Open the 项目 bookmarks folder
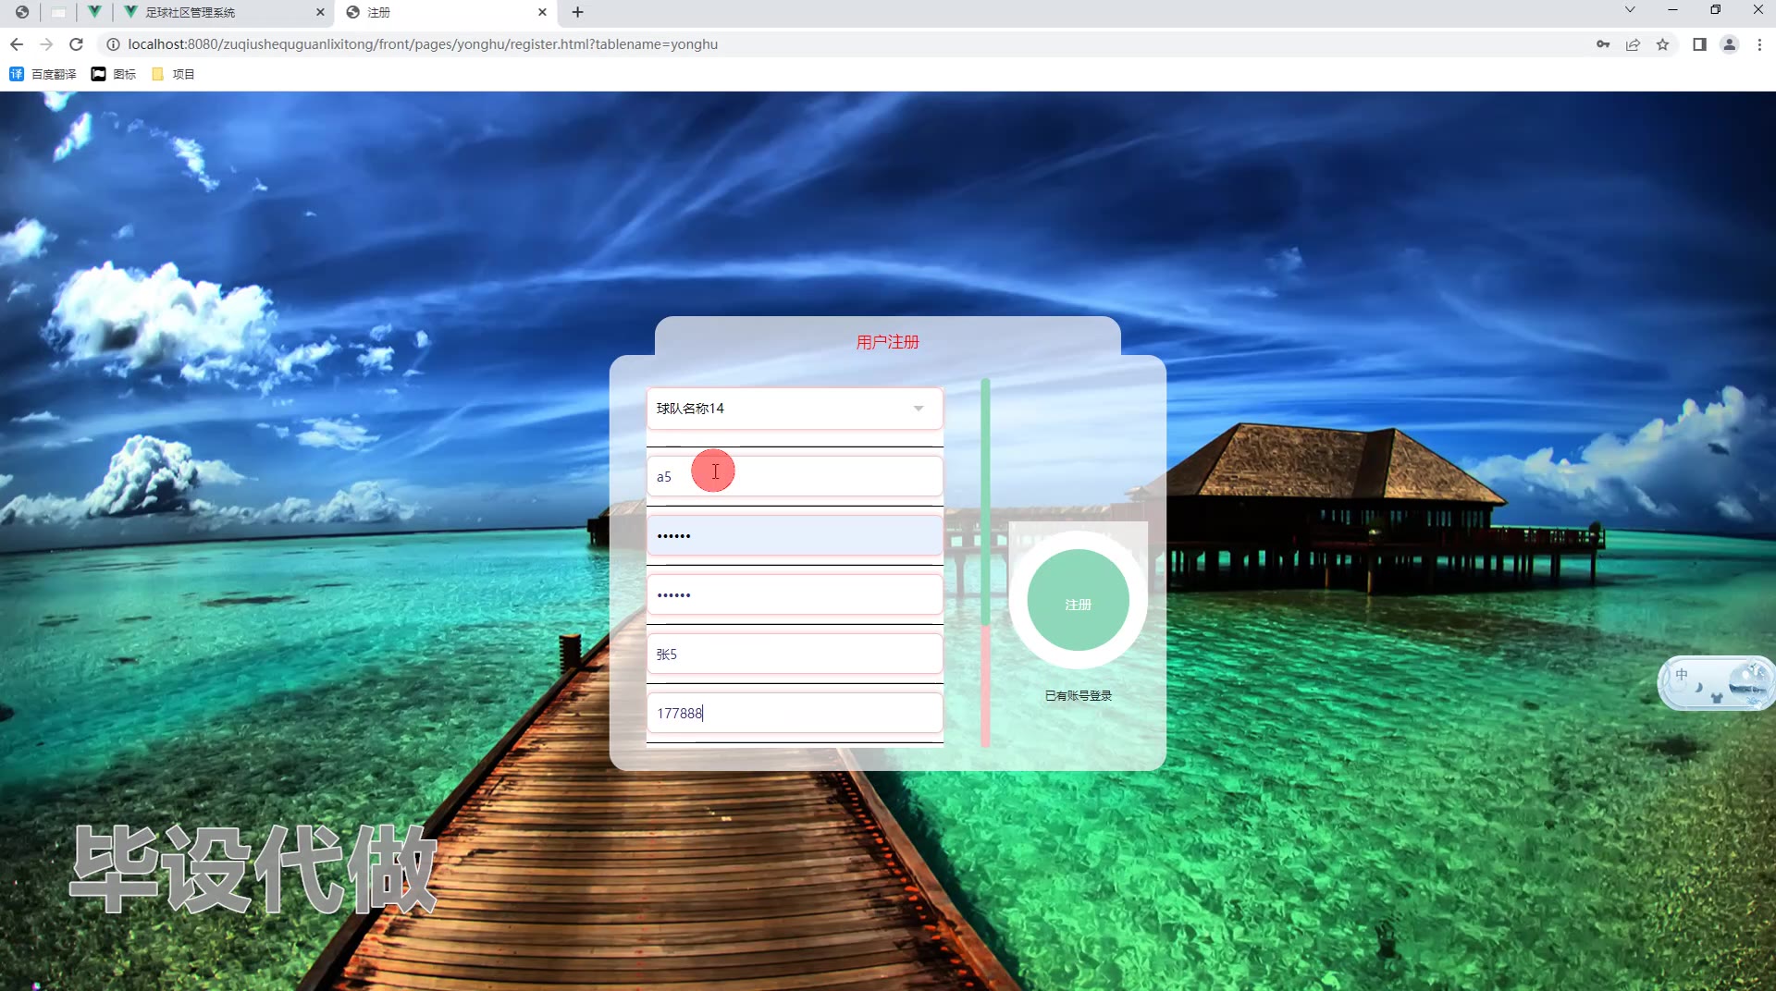The image size is (1776, 991). coord(173,74)
